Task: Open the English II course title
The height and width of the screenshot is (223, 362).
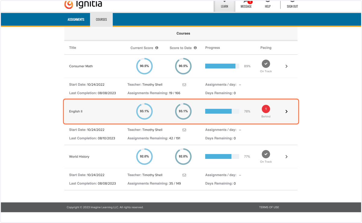Action: (76, 111)
